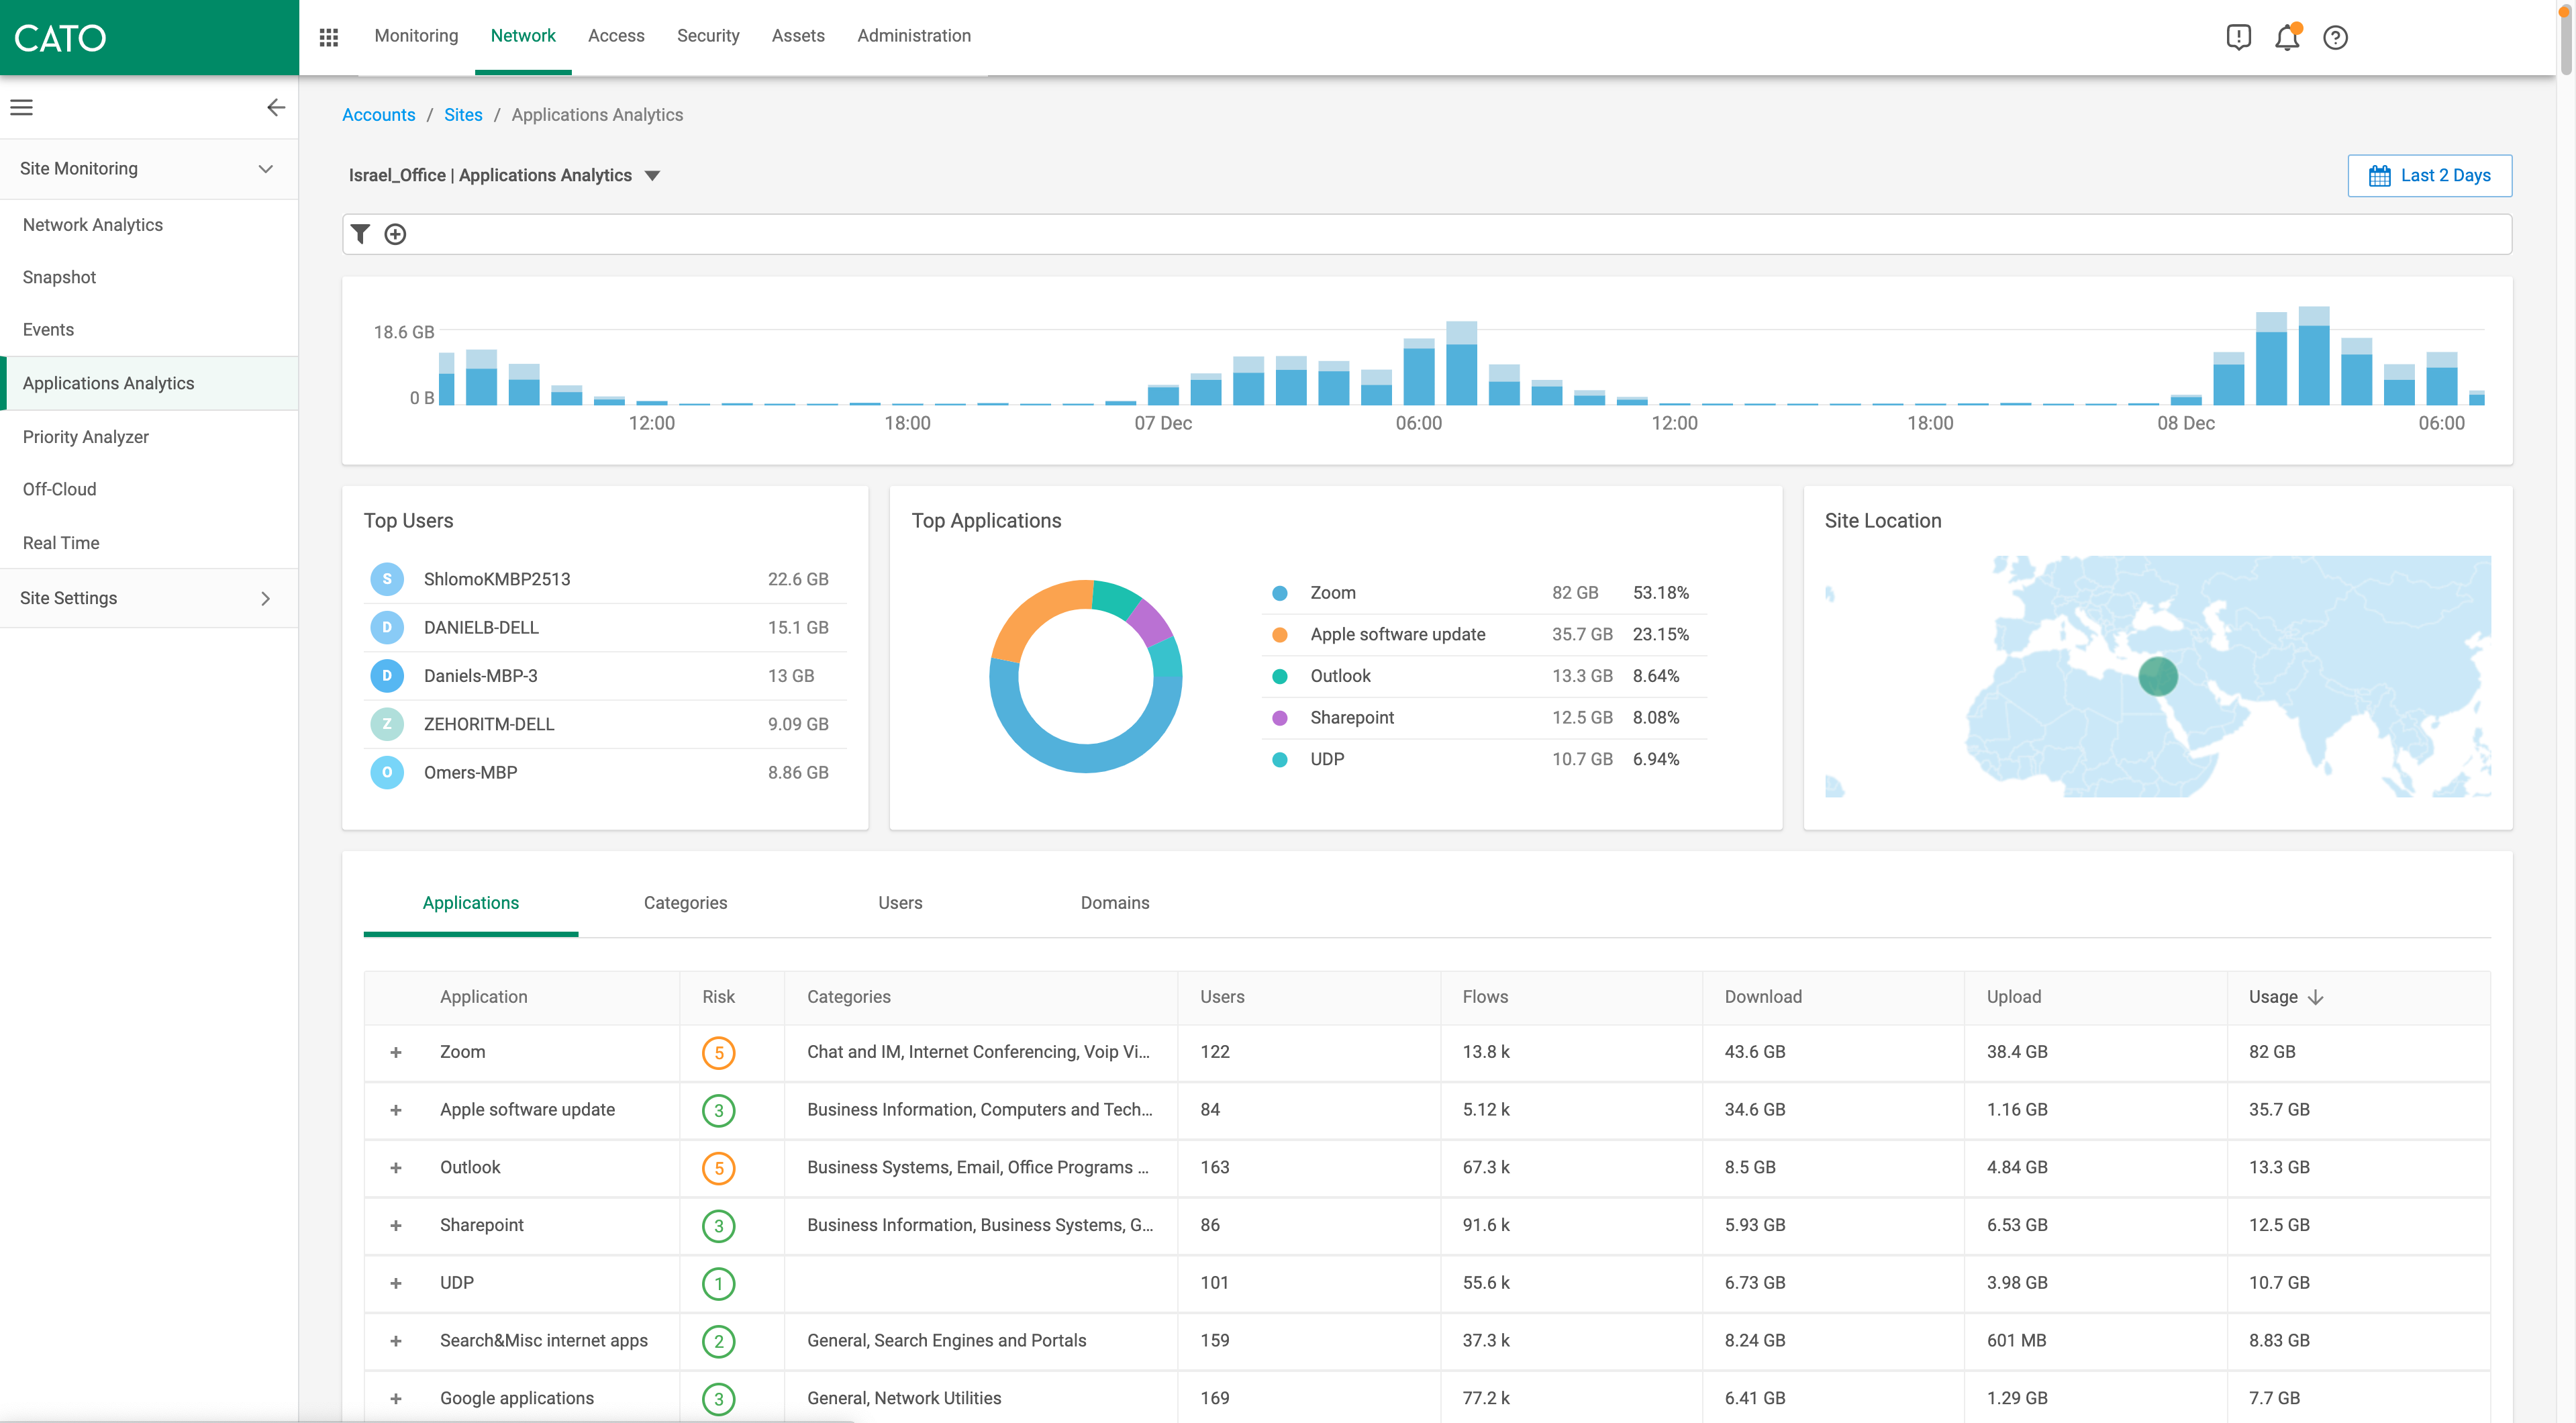Open the apps grid launcher icon
This screenshot has height=1423, width=2576.
328,37
